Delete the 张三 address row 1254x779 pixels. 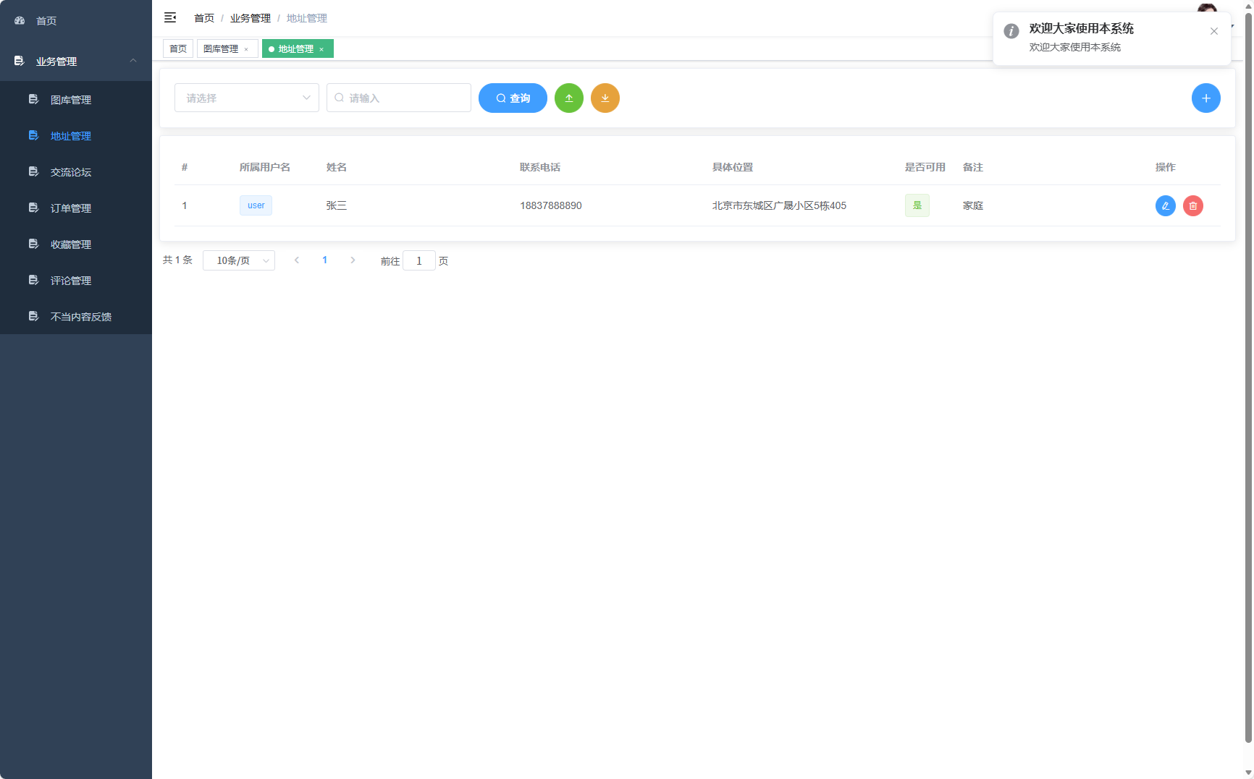tap(1192, 206)
